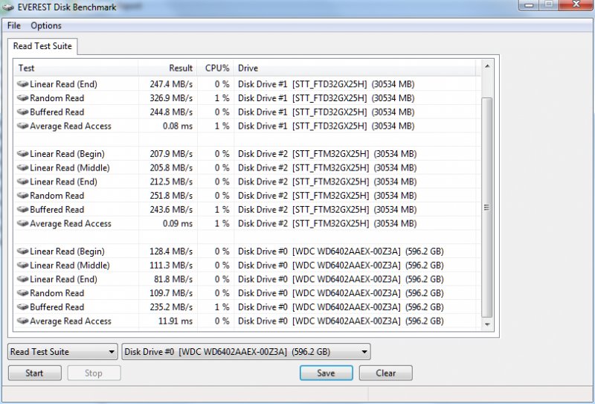Select the Read Test Suite tab
Screen dimensions: 595x404
coord(42,46)
